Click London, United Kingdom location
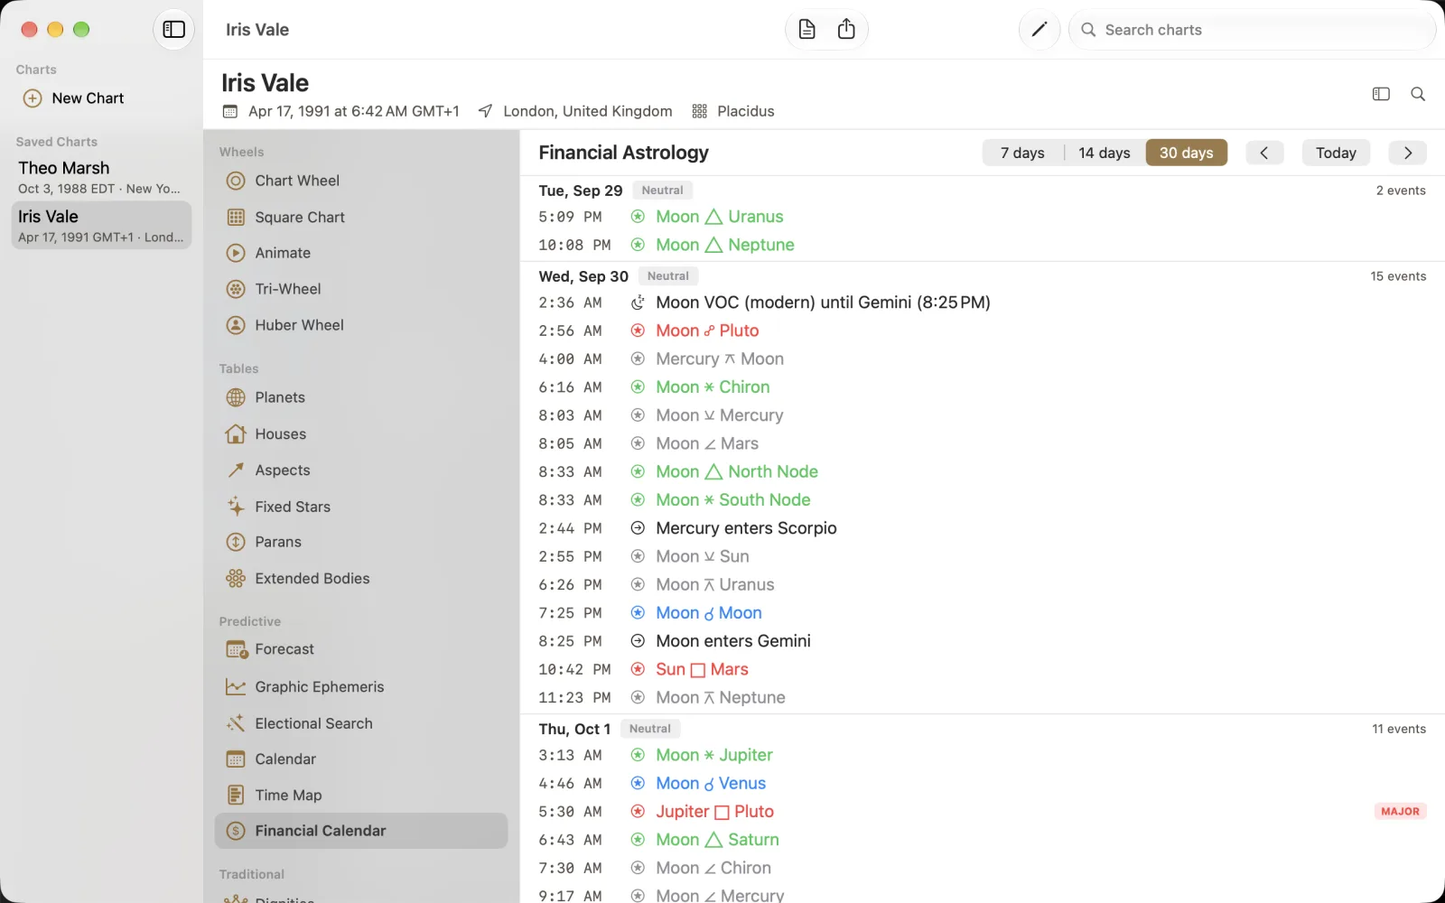1445x903 pixels. click(588, 111)
